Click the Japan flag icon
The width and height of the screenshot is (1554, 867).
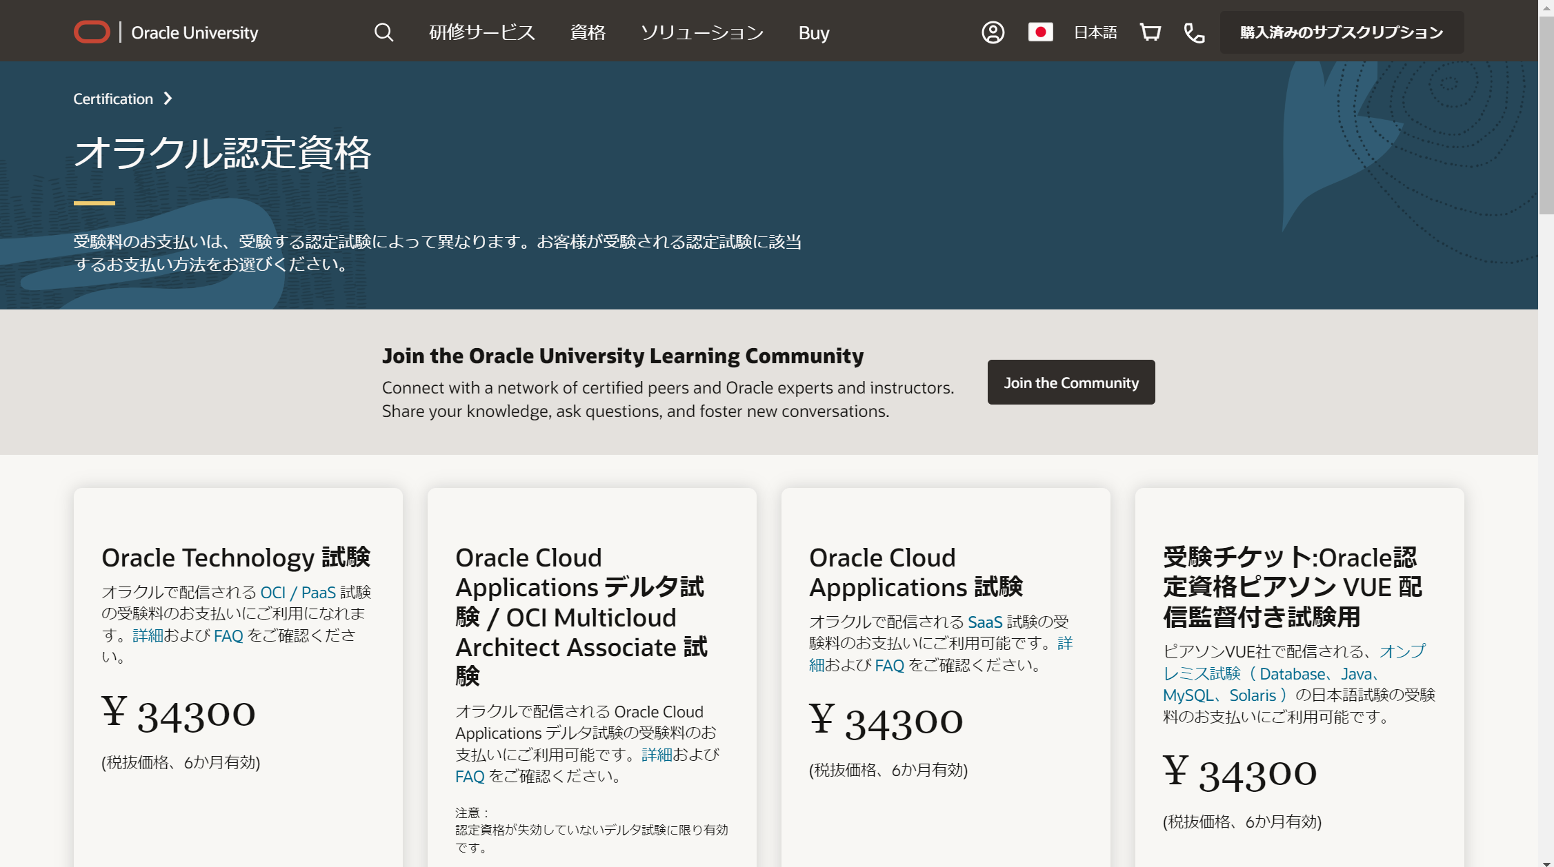point(1040,32)
